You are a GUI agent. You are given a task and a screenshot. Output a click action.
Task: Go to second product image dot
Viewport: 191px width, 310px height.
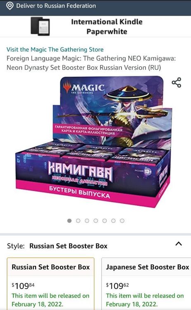[78, 221]
